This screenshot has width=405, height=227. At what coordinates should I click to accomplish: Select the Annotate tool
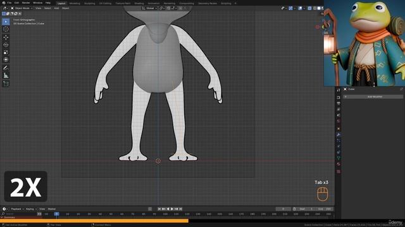(6, 68)
